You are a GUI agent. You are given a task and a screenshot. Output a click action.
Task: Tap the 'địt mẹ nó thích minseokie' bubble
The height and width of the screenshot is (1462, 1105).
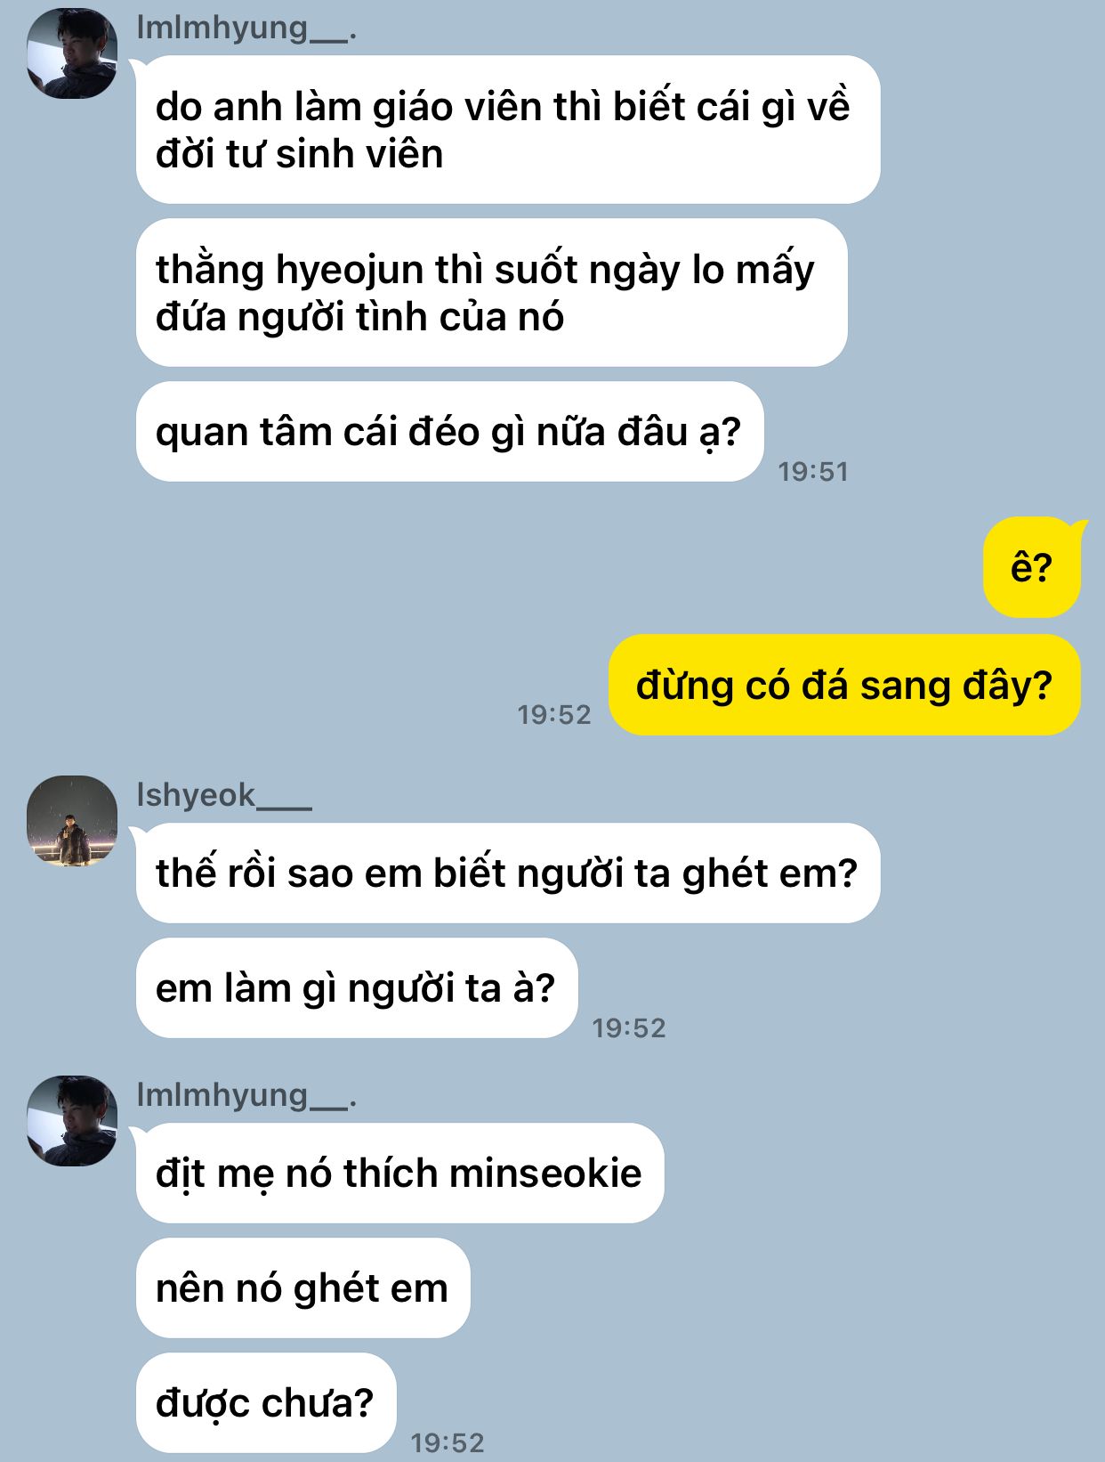click(399, 1173)
